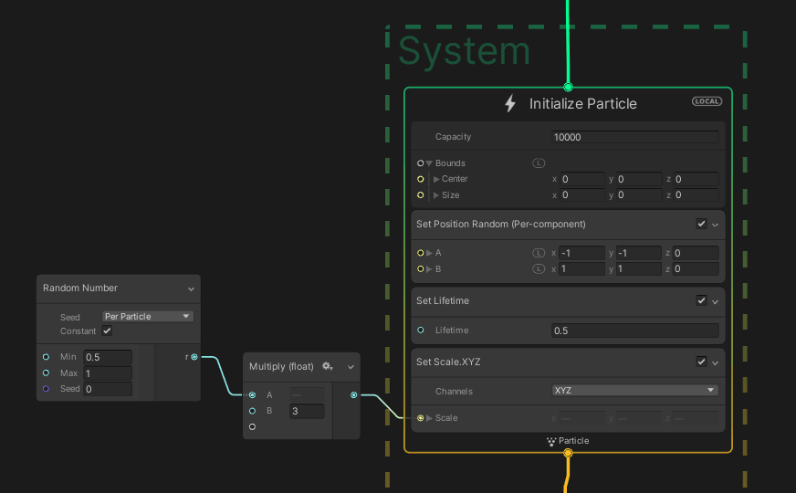796x493 pixels.
Task: Collapse the Set Scale.XYZ block chevron
Action: (x=716, y=362)
